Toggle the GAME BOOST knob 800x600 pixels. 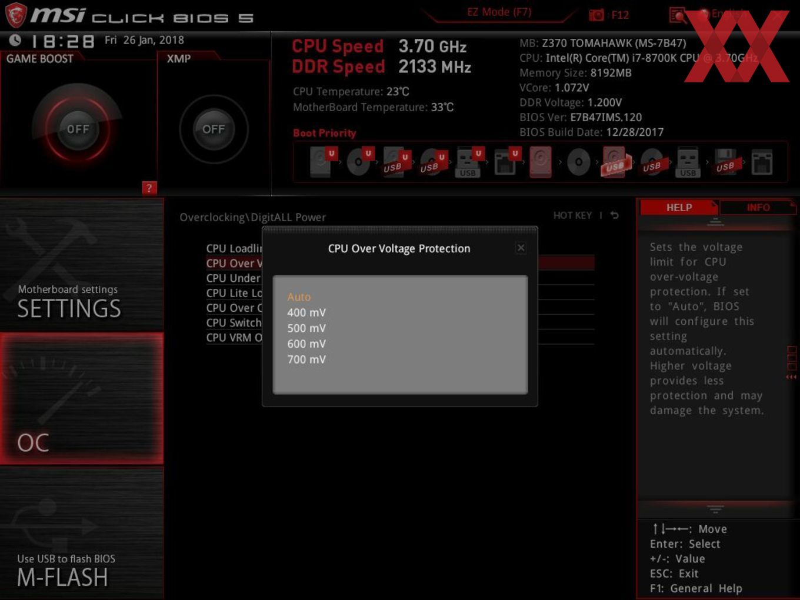[78, 129]
